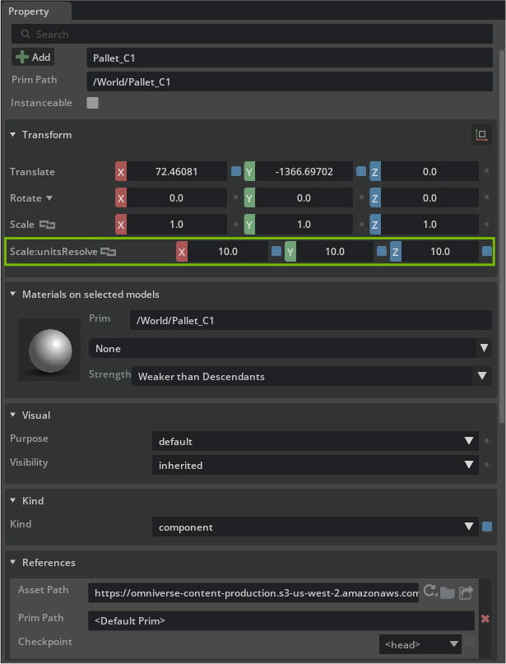The image size is (506, 664).
Task: Click the Scale uniform link icon
Action: coord(47,225)
